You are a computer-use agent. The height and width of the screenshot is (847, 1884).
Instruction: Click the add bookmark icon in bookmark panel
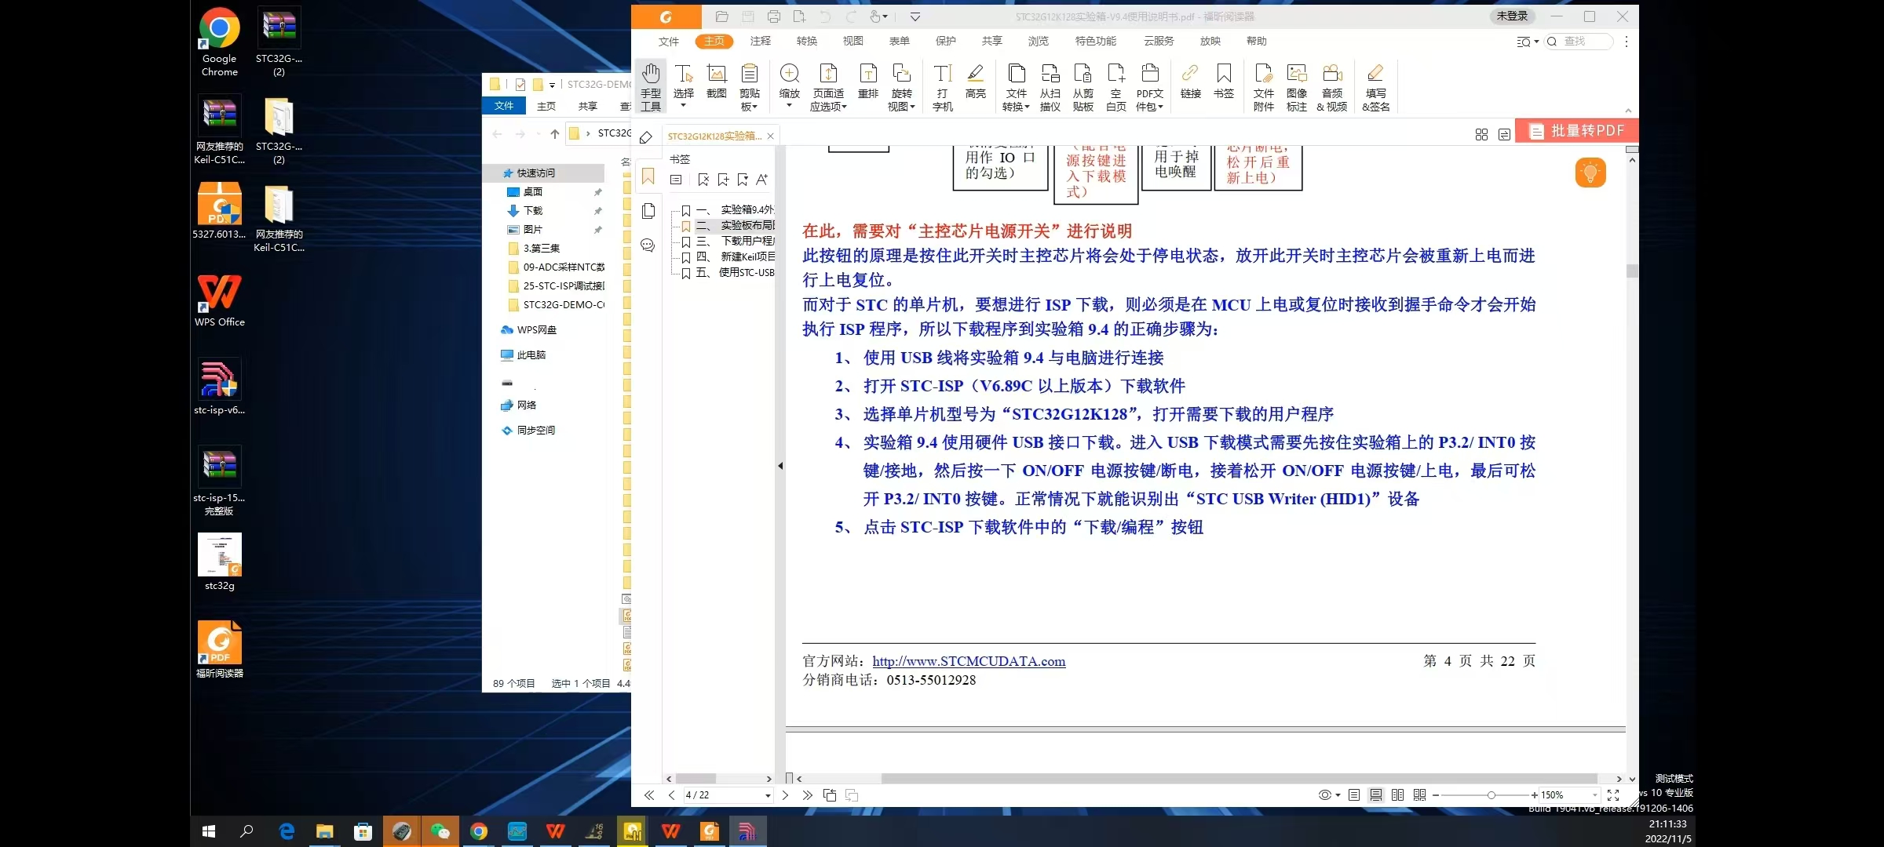[x=723, y=180]
